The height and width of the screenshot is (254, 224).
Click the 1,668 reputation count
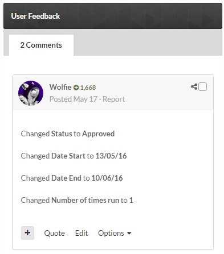(88, 88)
